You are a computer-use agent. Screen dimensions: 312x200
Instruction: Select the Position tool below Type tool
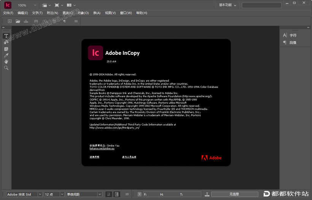6,42
